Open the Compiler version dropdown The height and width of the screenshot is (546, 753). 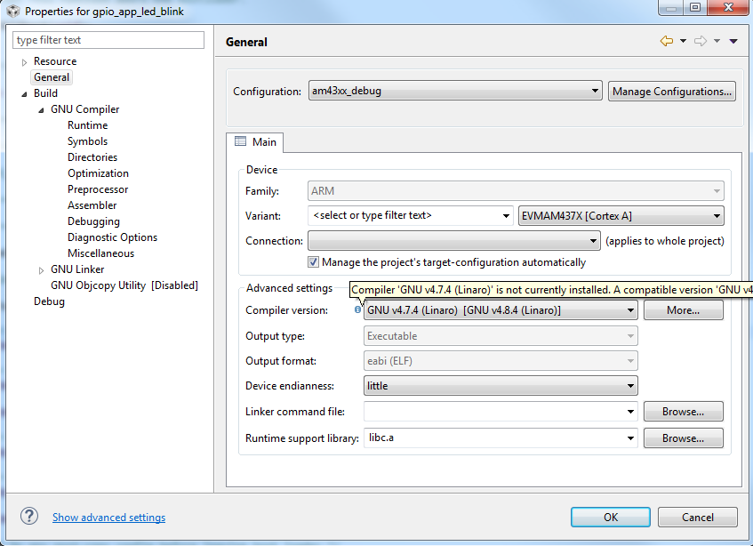pos(501,310)
